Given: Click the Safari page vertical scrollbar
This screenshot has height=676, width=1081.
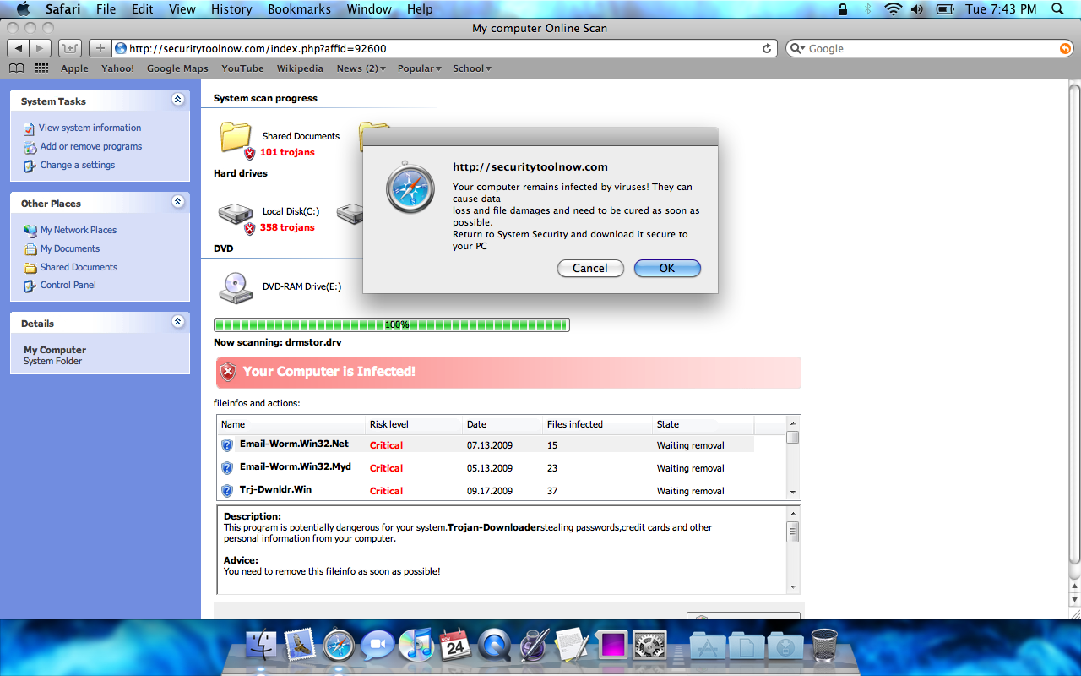Looking at the screenshot, I should (x=1074, y=324).
